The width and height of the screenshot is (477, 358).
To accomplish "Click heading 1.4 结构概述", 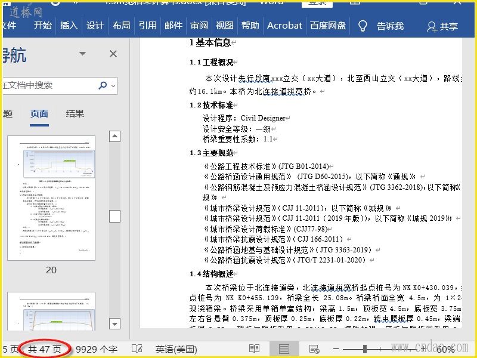I will [x=212, y=274].
